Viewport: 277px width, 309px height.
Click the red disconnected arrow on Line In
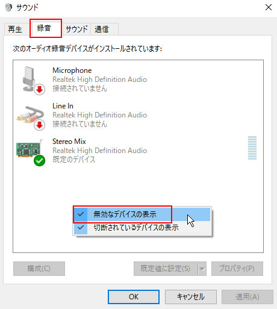point(39,125)
